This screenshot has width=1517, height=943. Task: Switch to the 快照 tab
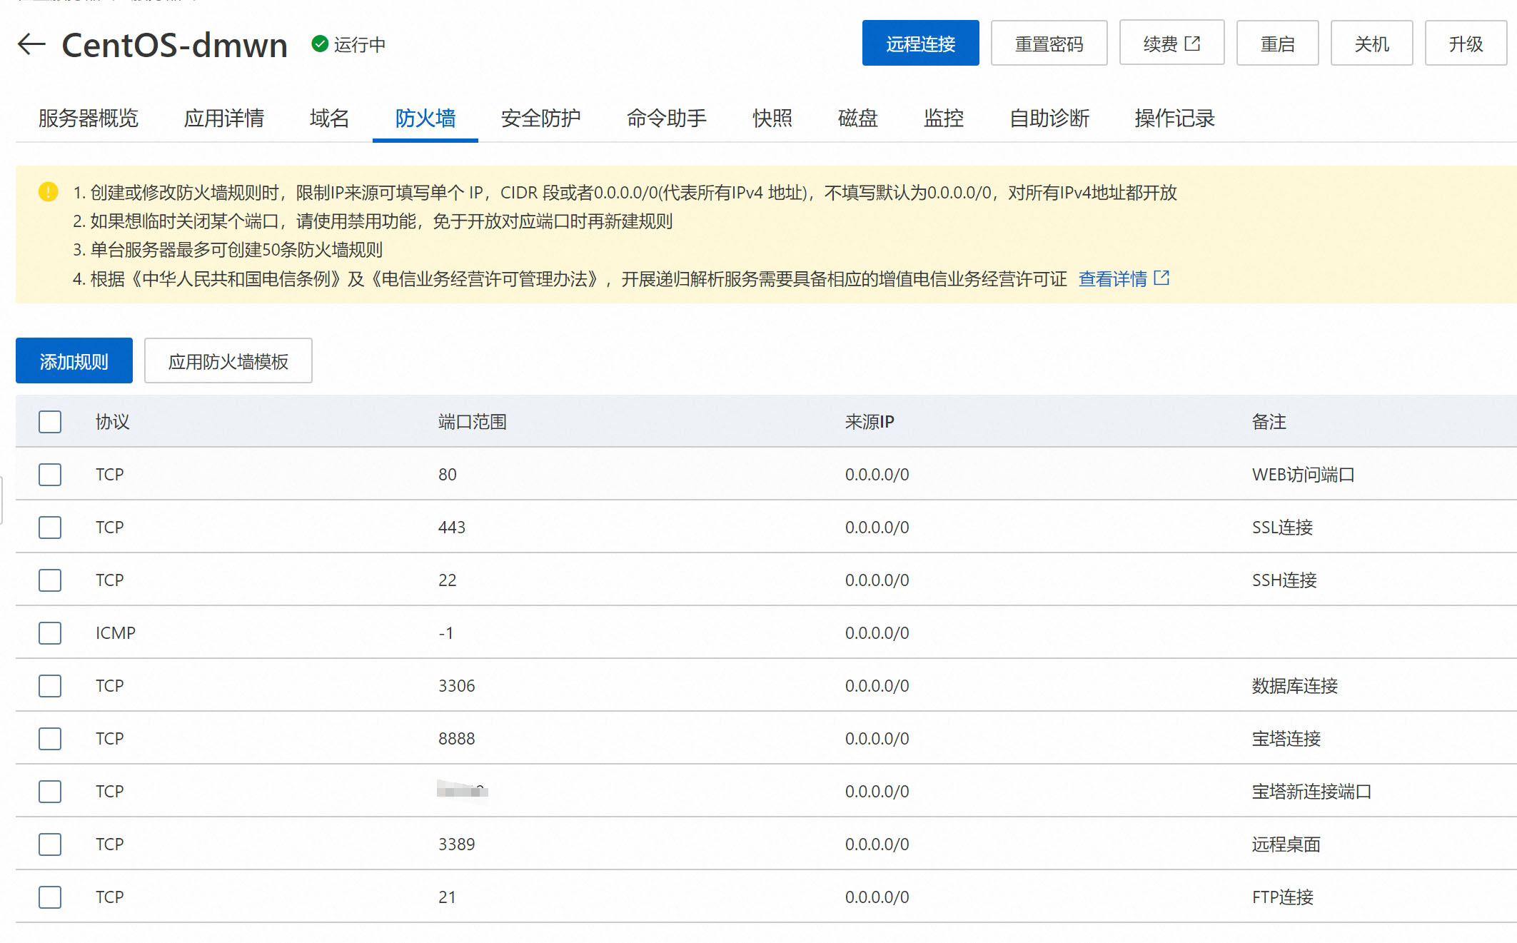pos(772,118)
